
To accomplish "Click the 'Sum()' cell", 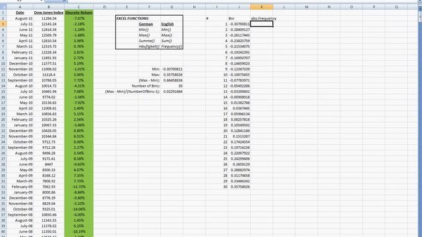I will pos(167,41).
